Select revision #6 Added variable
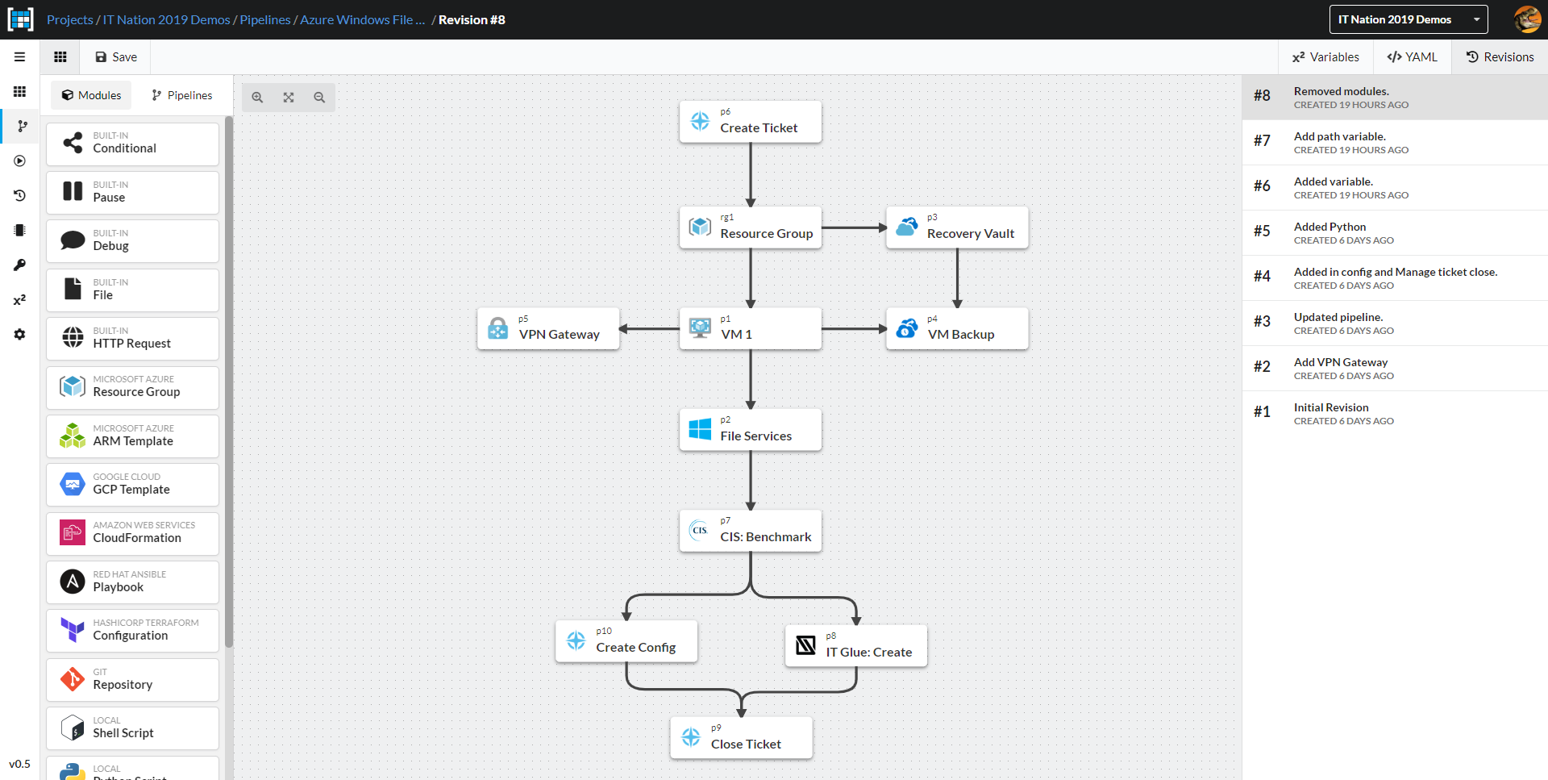The height and width of the screenshot is (780, 1548). click(x=1395, y=188)
